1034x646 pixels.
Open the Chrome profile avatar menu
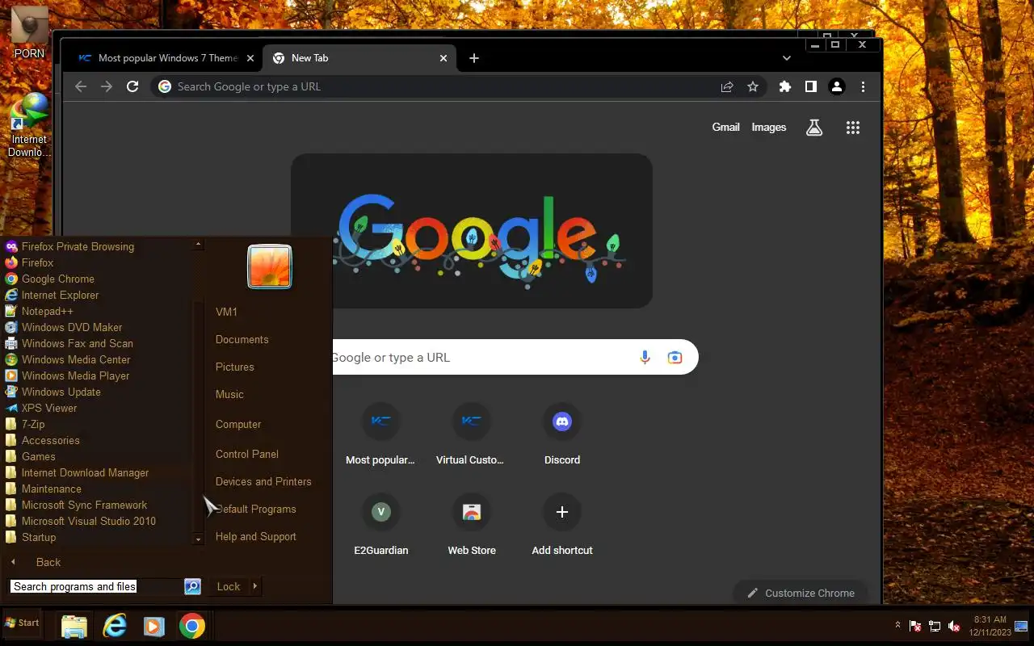[x=837, y=86]
